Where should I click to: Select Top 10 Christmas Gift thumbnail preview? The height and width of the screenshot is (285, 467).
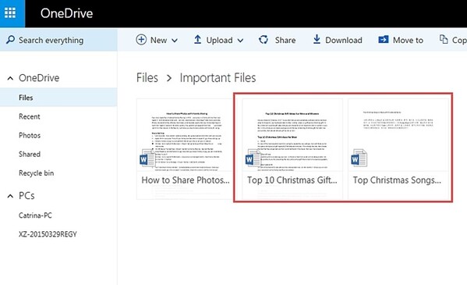point(292,135)
